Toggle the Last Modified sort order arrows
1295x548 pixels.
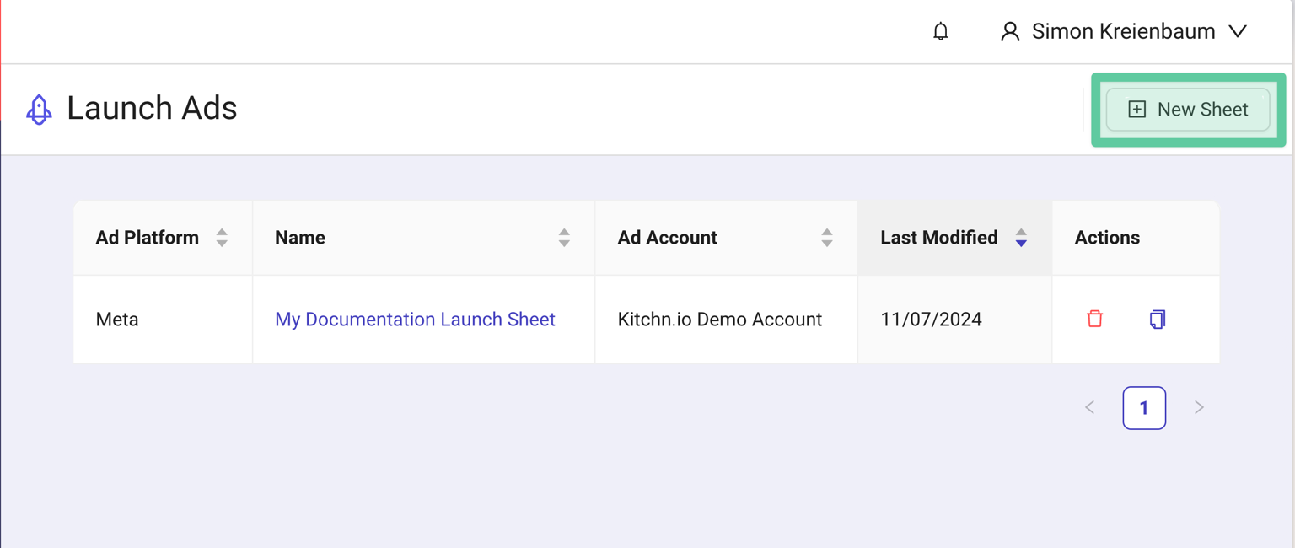[x=1021, y=238]
